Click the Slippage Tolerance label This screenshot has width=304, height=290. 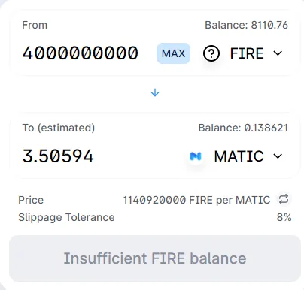pyautogui.click(x=66, y=217)
